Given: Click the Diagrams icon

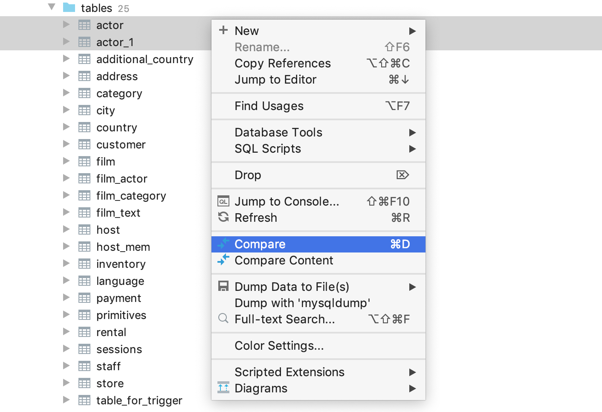Looking at the screenshot, I should click(223, 388).
